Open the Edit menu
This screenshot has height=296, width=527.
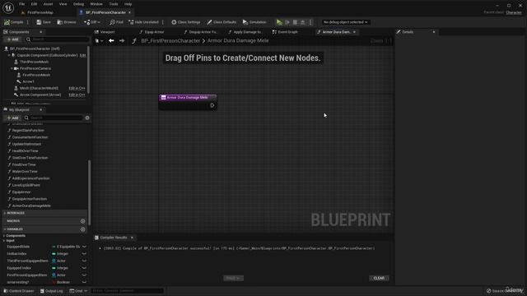[x=34, y=4]
